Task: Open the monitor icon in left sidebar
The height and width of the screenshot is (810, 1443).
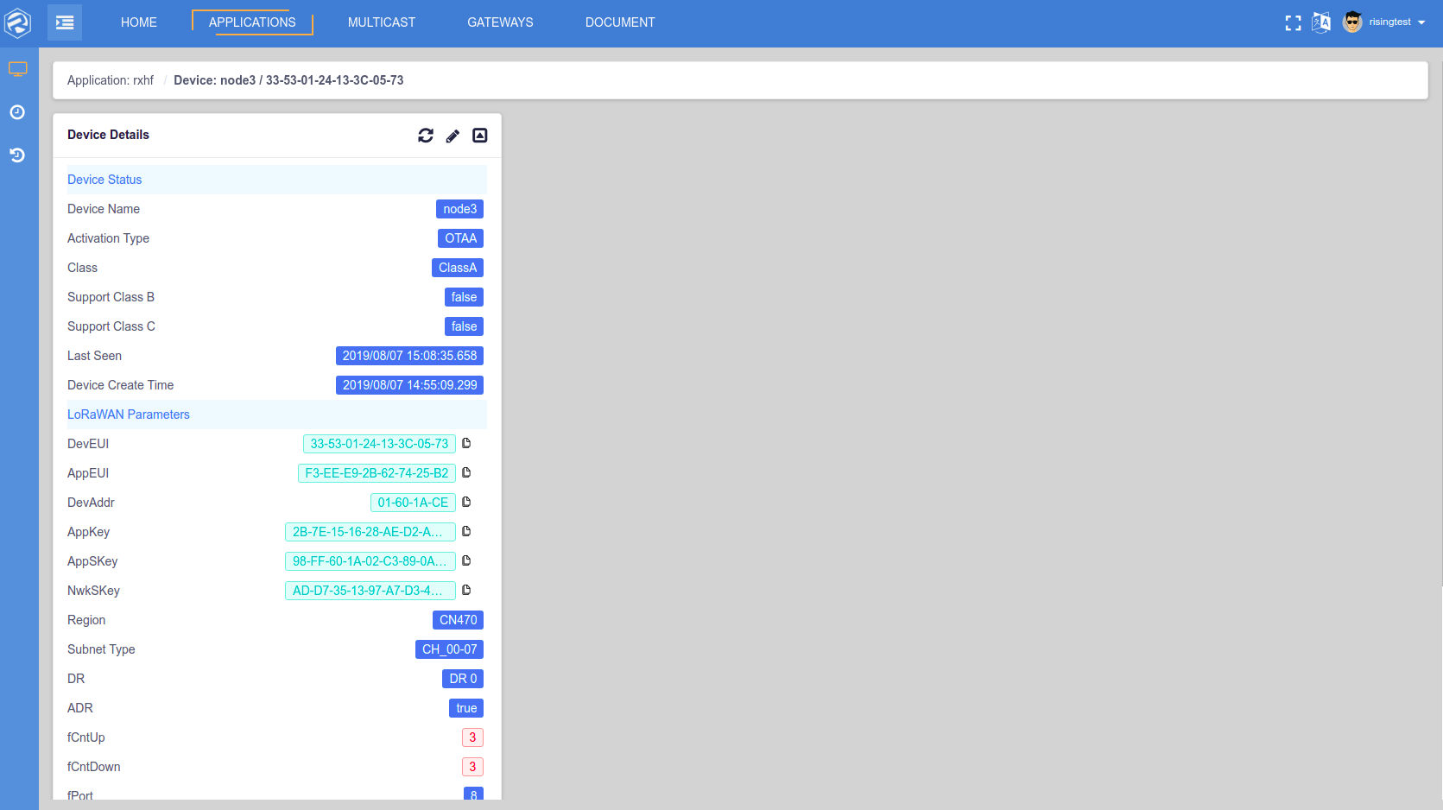Action: (18, 69)
